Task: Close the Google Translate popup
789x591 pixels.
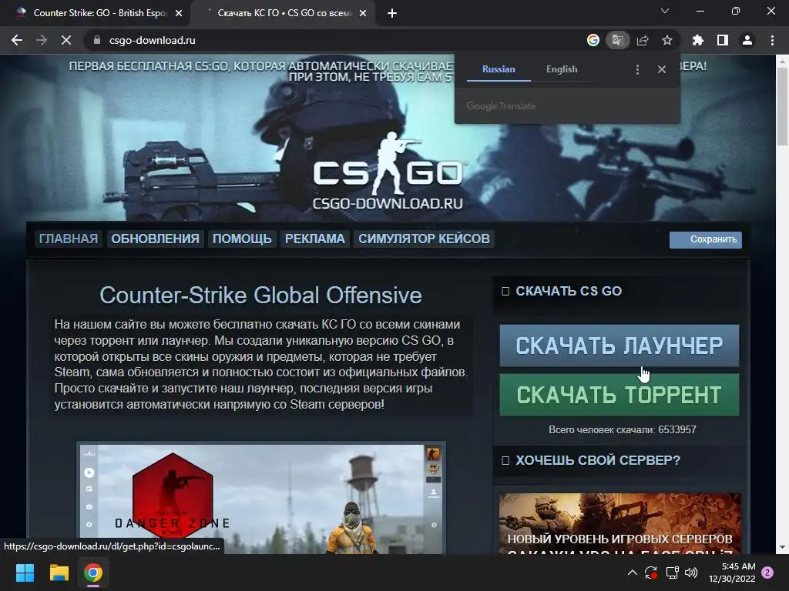Action: (662, 69)
